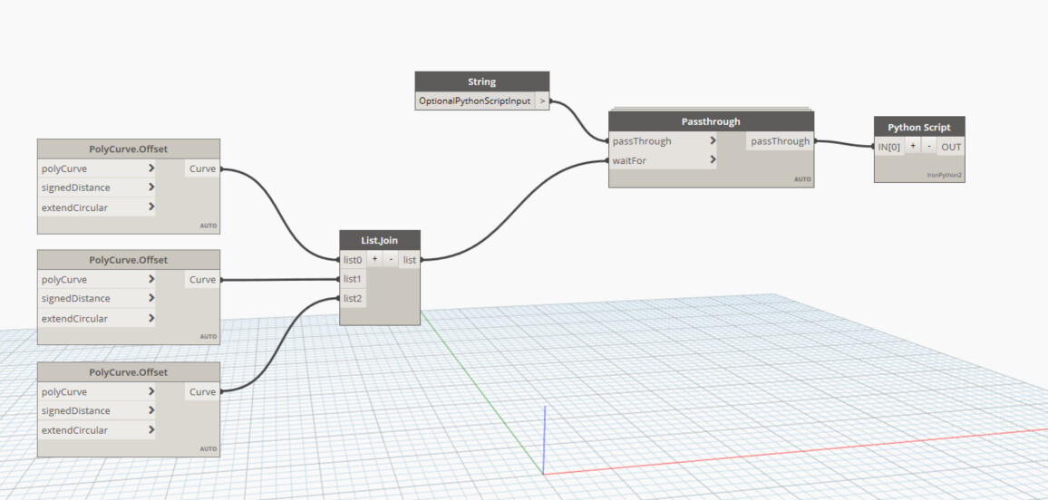Viewport: 1048px width, 500px height.
Task: Select the bottom PolyCurve.Offset node header
Action: (x=129, y=371)
